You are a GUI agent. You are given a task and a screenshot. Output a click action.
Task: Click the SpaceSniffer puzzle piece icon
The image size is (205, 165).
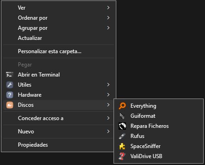(x=122, y=146)
